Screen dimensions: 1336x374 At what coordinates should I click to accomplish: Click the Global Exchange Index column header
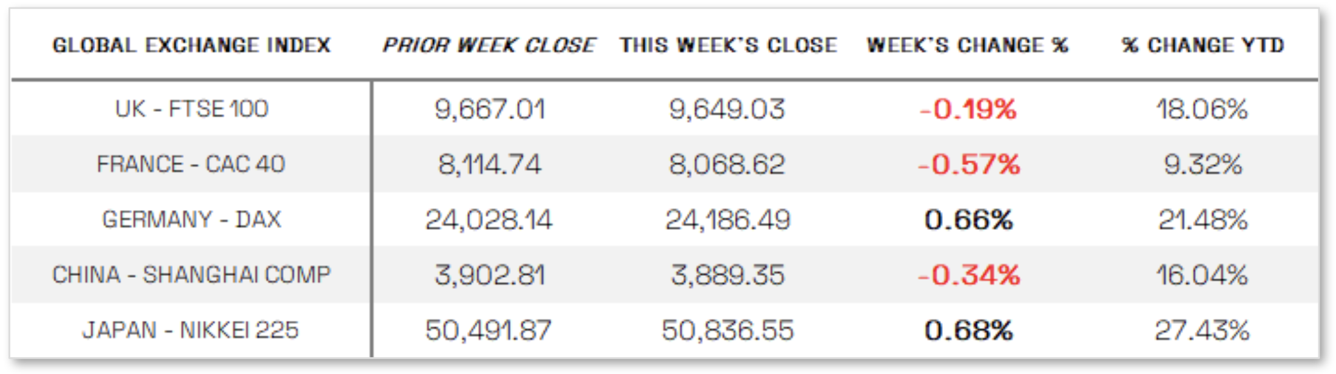(192, 45)
